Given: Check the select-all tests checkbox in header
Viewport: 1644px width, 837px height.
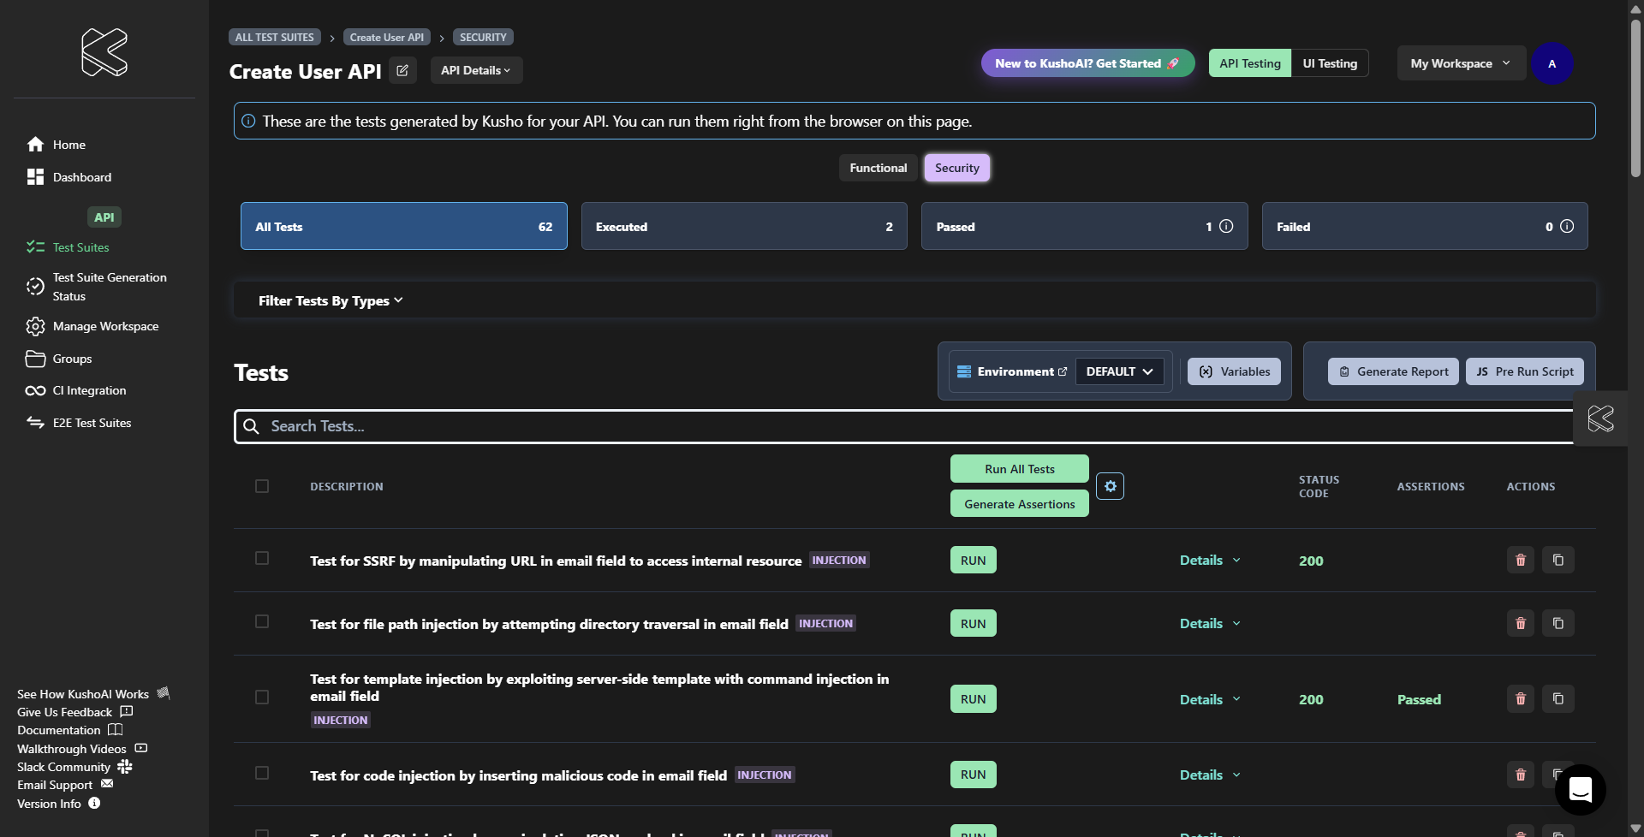Looking at the screenshot, I should click(x=262, y=486).
